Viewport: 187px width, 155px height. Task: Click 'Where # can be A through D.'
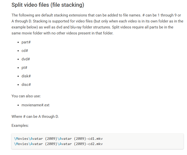click(x=35, y=117)
